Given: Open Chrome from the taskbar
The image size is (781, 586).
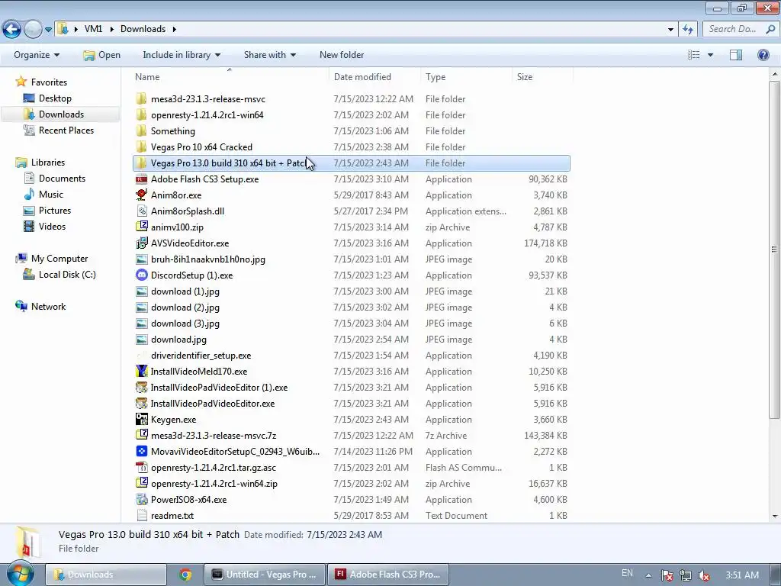Looking at the screenshot, I should pos(185,575).
